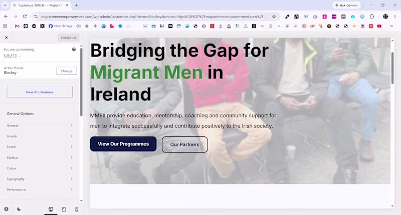The height and width of the screenshot is (215, 401).
Task: Open the Chrome three-dot menu
Action: tap(395, 17)
